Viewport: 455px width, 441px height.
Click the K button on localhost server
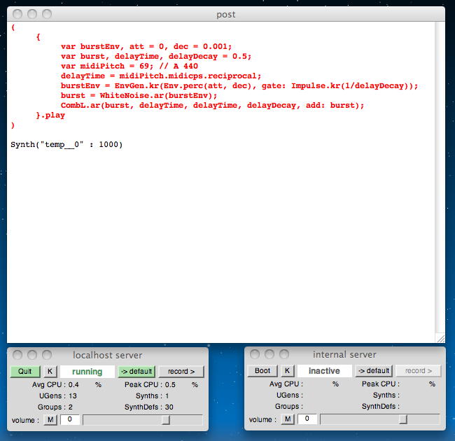coord(50,372)
